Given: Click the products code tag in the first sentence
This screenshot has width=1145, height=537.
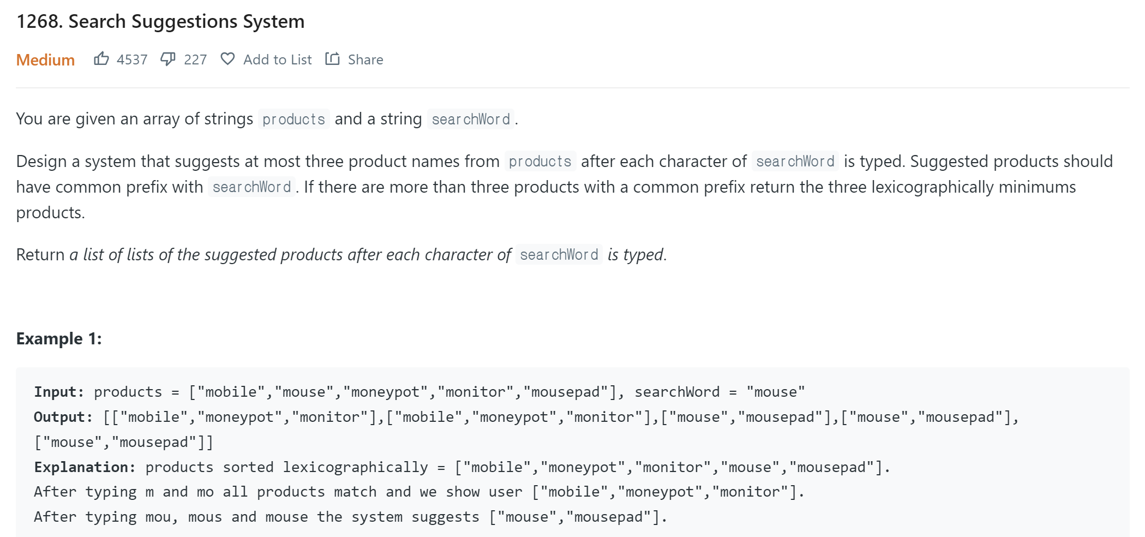Looking at the screenshot, I should pyautogui.click(x=293, y=119).
